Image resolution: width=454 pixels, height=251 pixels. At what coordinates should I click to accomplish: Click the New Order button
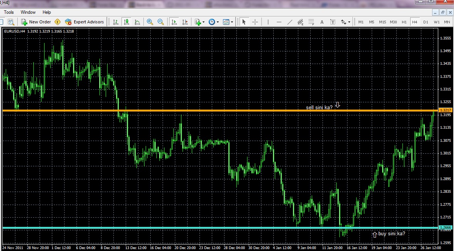tap(36, 22)
